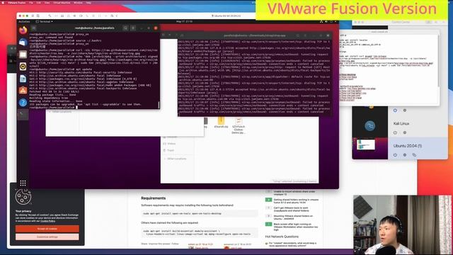Open 'Getting shared folders working in vmware' related link

coord(296,201)
